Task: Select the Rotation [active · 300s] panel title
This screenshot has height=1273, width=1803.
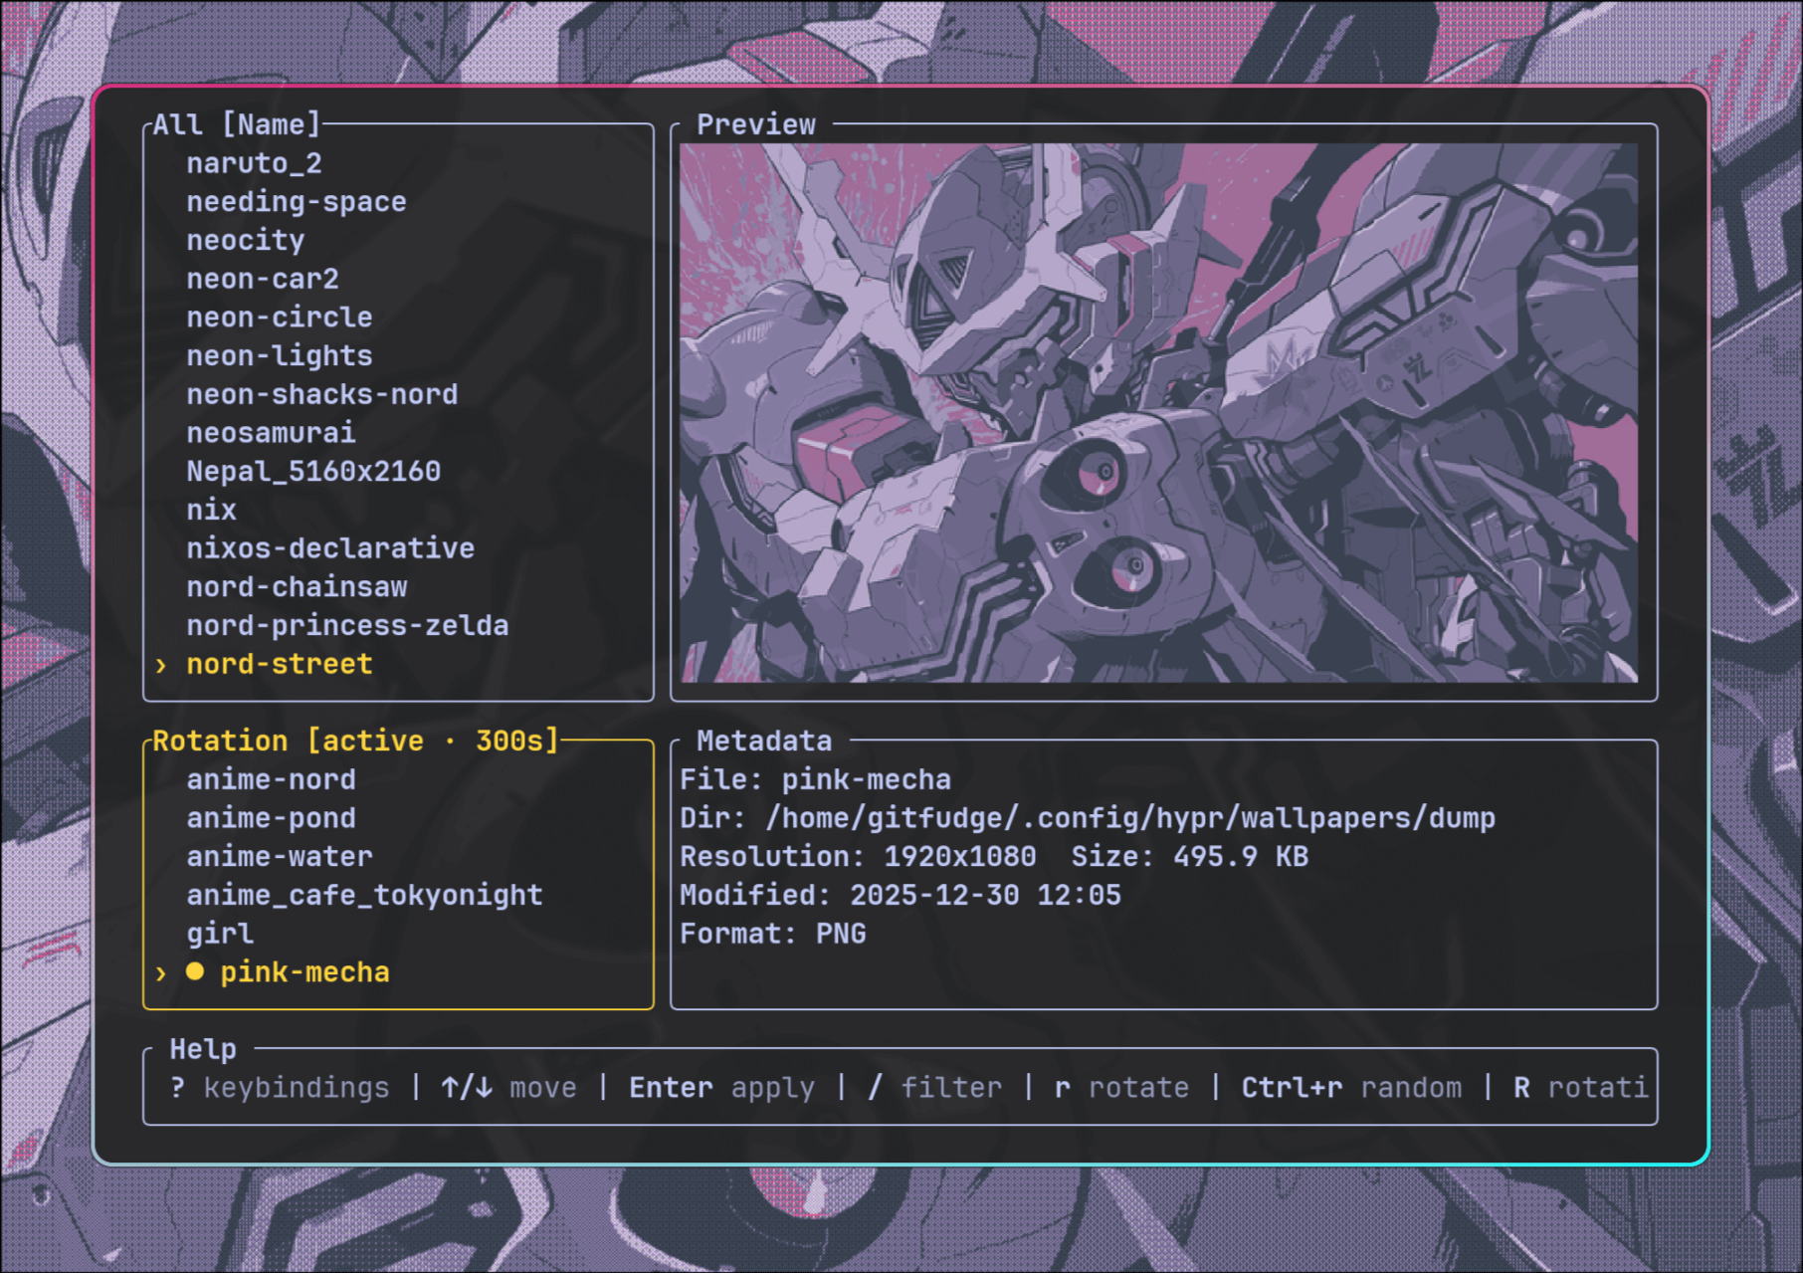Action: click(x=355, y=741)
